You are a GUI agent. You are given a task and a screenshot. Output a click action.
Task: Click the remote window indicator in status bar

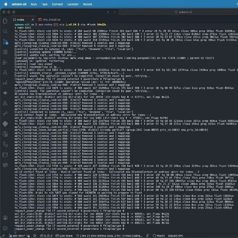click(3, 236)
